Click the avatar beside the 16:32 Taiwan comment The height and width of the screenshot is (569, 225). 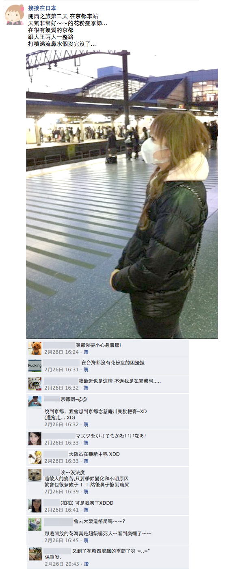35,384
